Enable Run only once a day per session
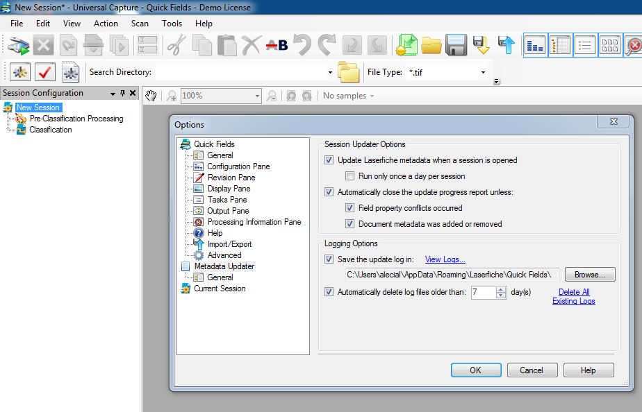The height and width of the screenshot is (412, 642). tap(349, 176)
